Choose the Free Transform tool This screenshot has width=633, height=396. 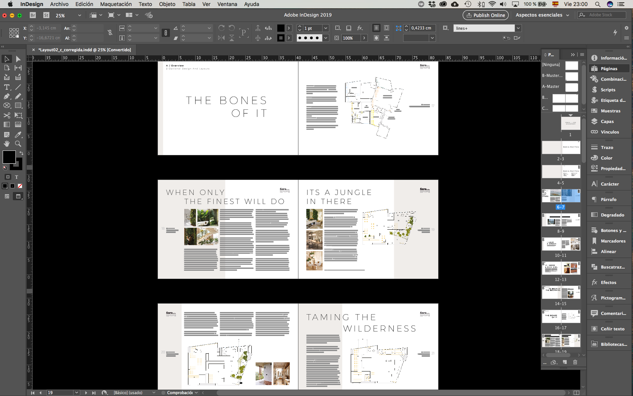pyautogui.click(x=18, y=115)
